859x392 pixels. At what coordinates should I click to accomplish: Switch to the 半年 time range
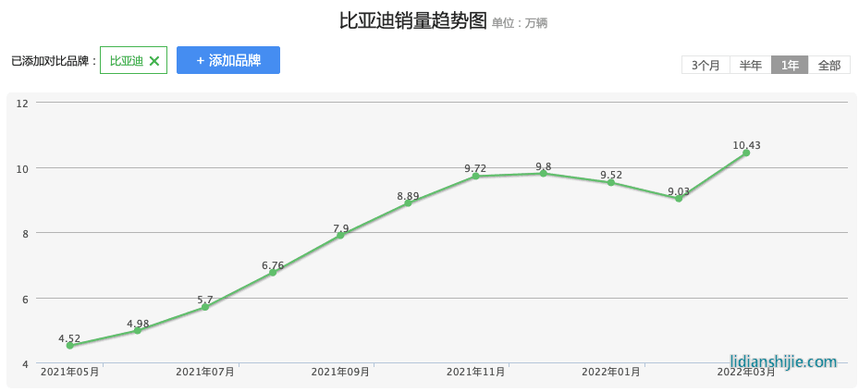(750, 65)
